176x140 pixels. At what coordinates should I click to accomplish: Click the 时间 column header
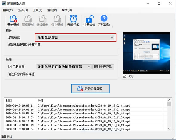coord(20,101)
